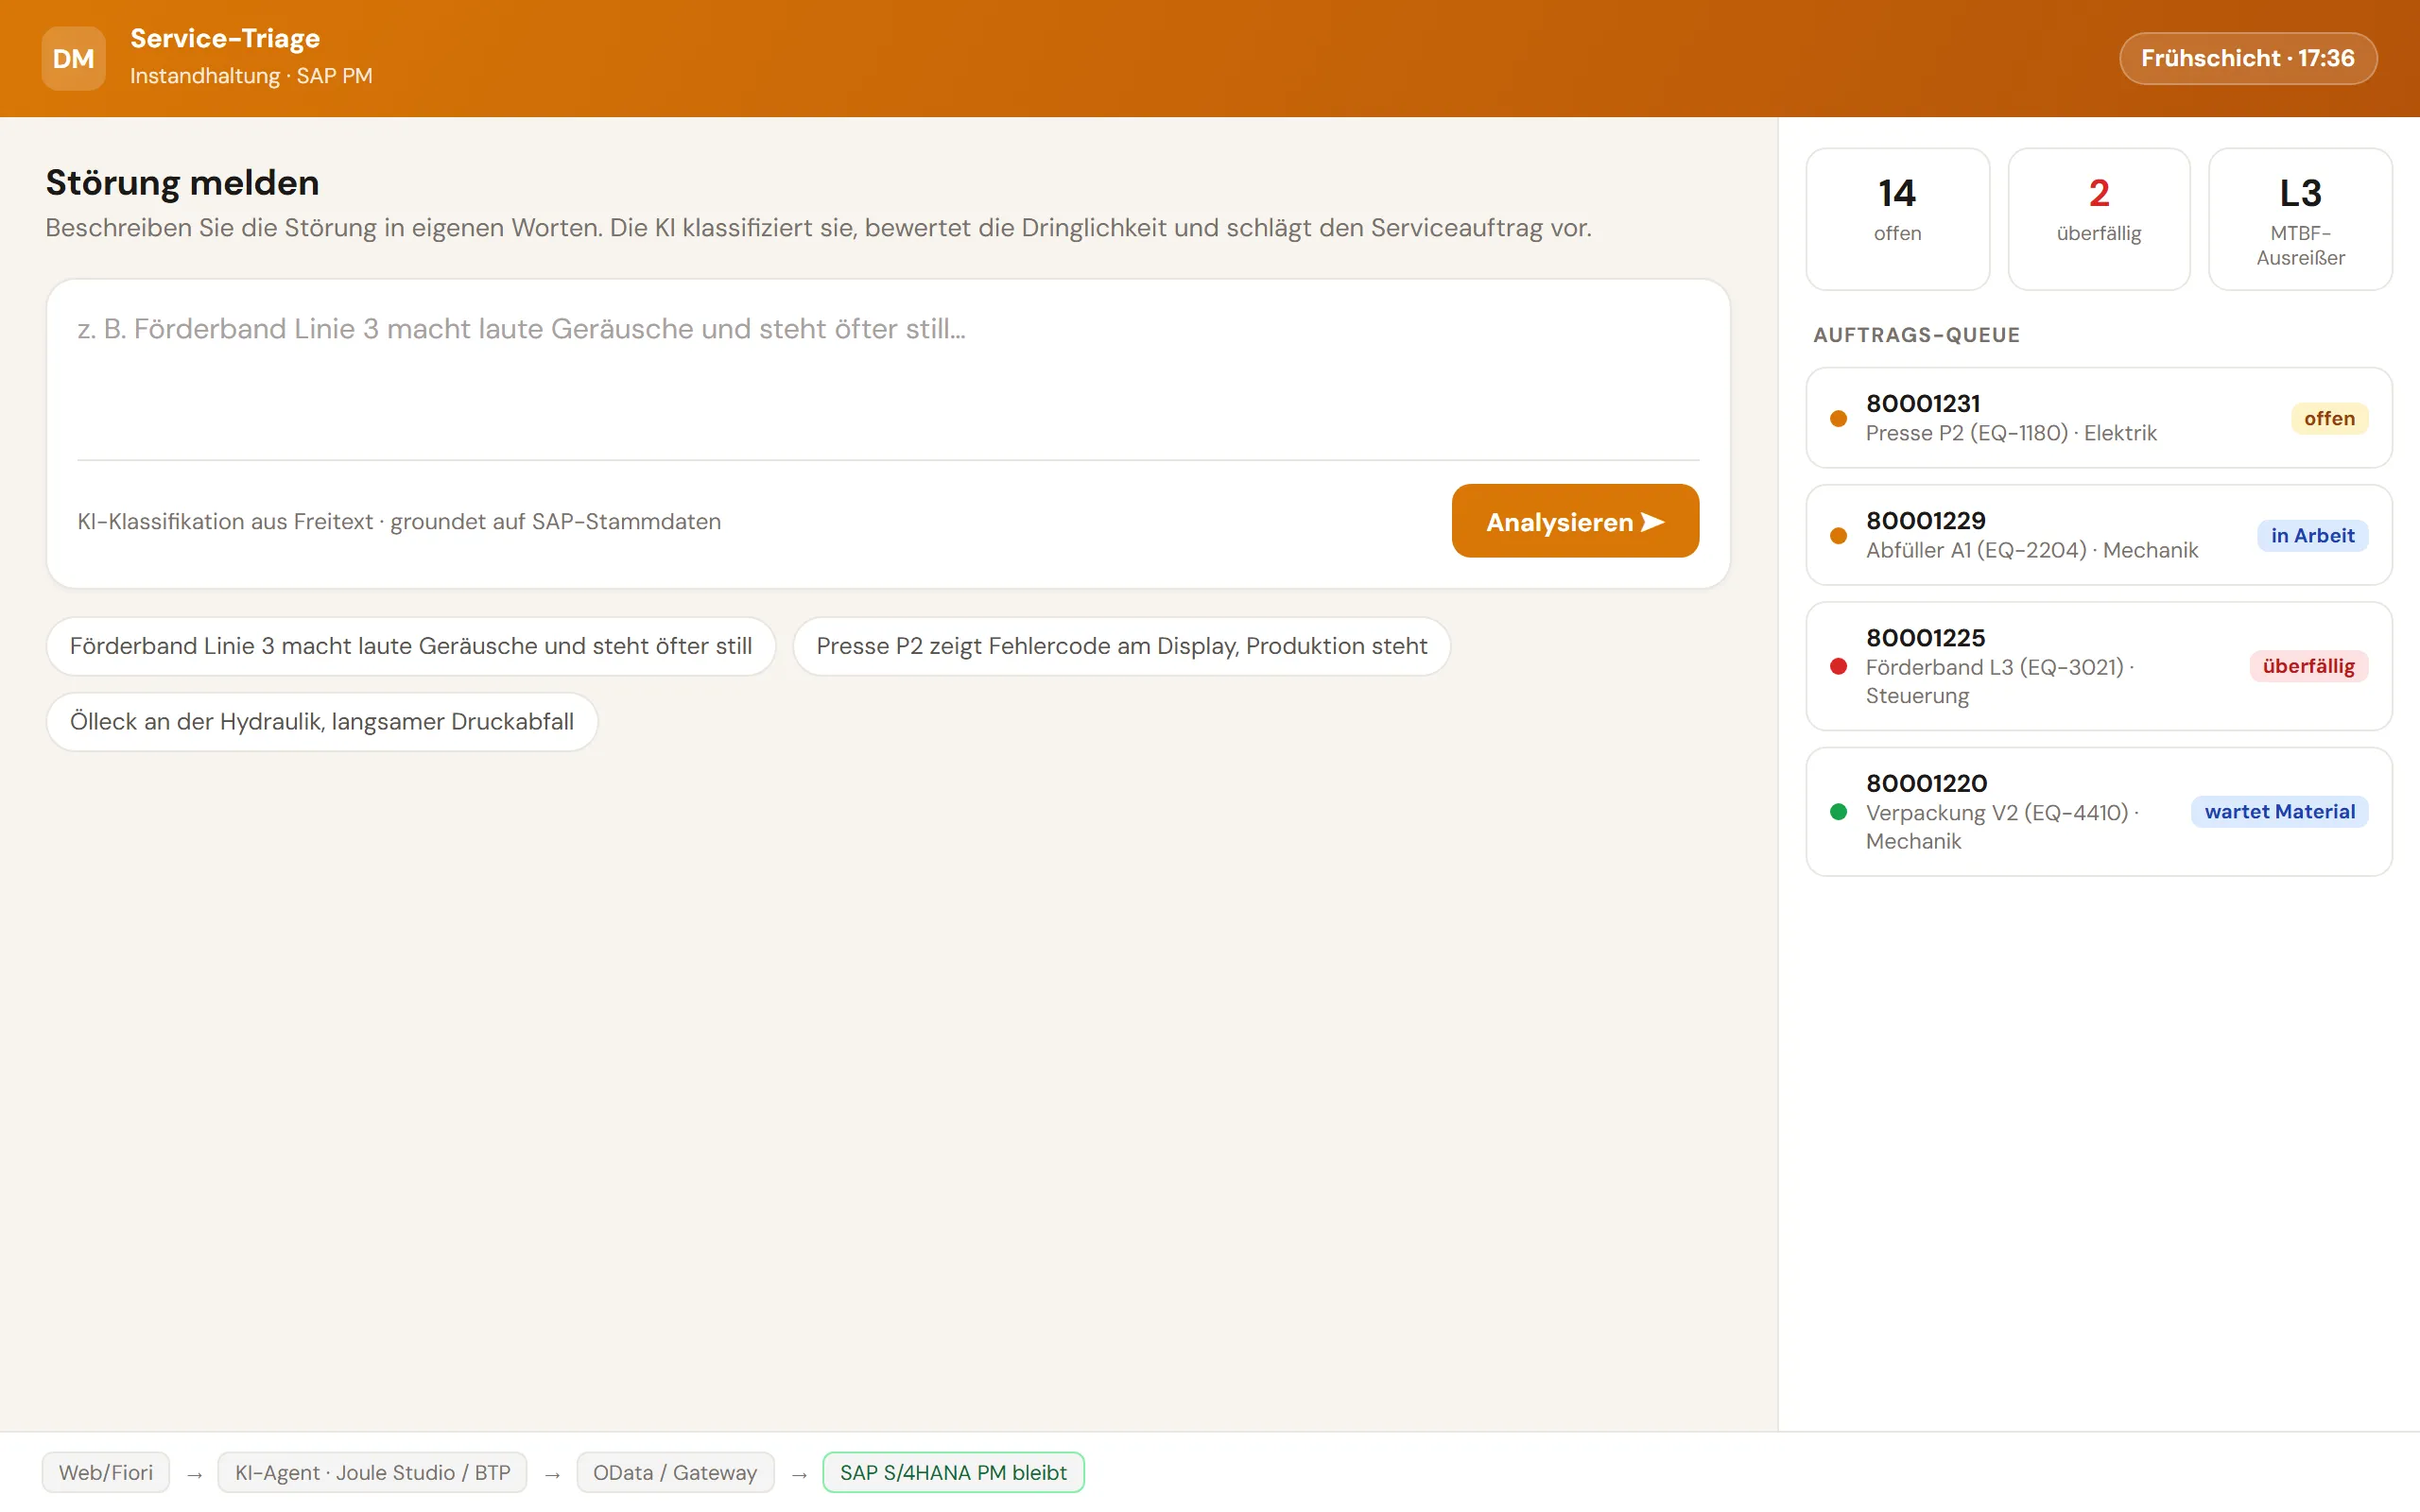This screenshot has height=1512, width=2420.
Task: Click the SAP S/4HANA PM bleibt chip
Action: [953, 1472]
